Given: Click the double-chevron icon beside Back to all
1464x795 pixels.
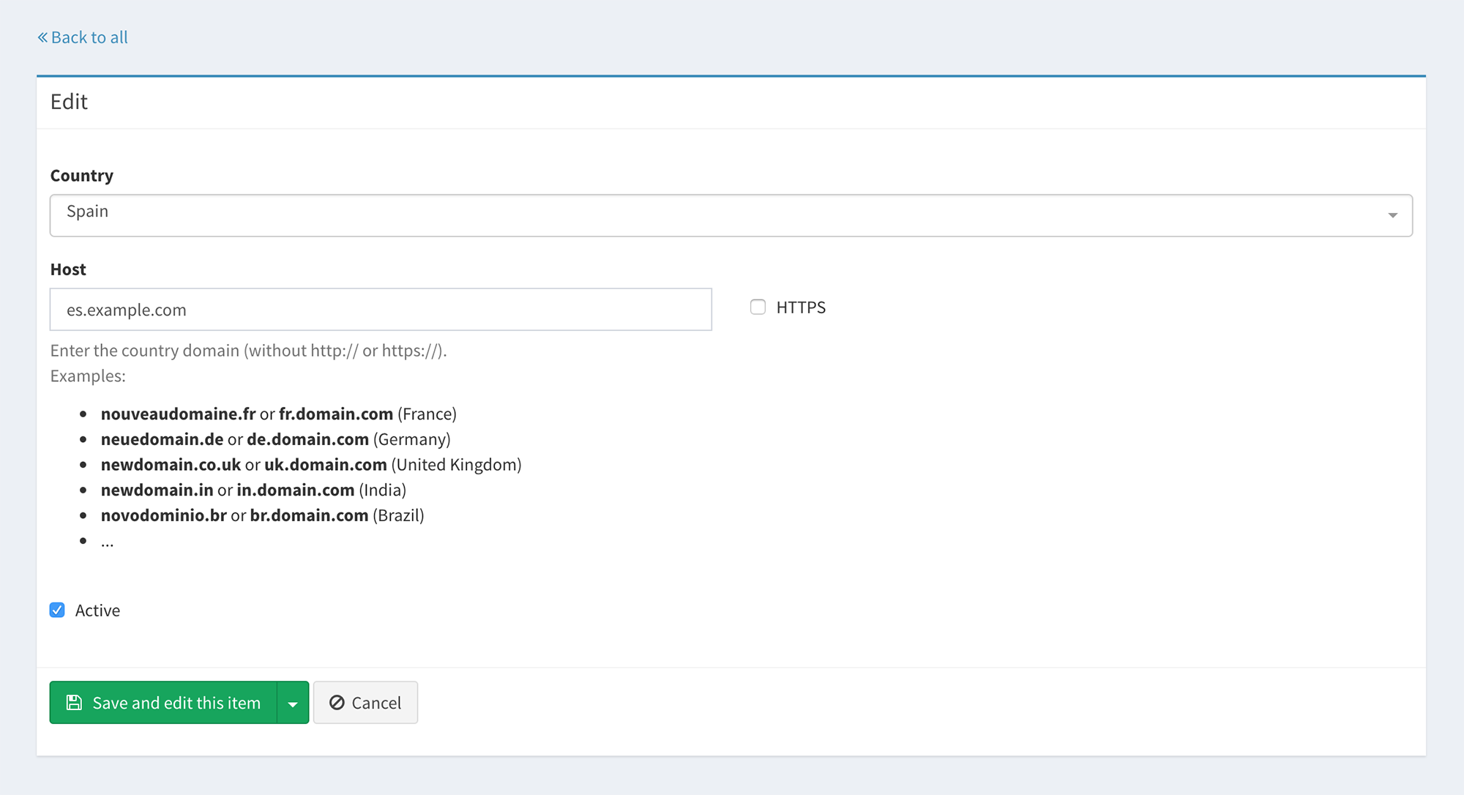Looking at the screenshot, I should pos(42,37).
